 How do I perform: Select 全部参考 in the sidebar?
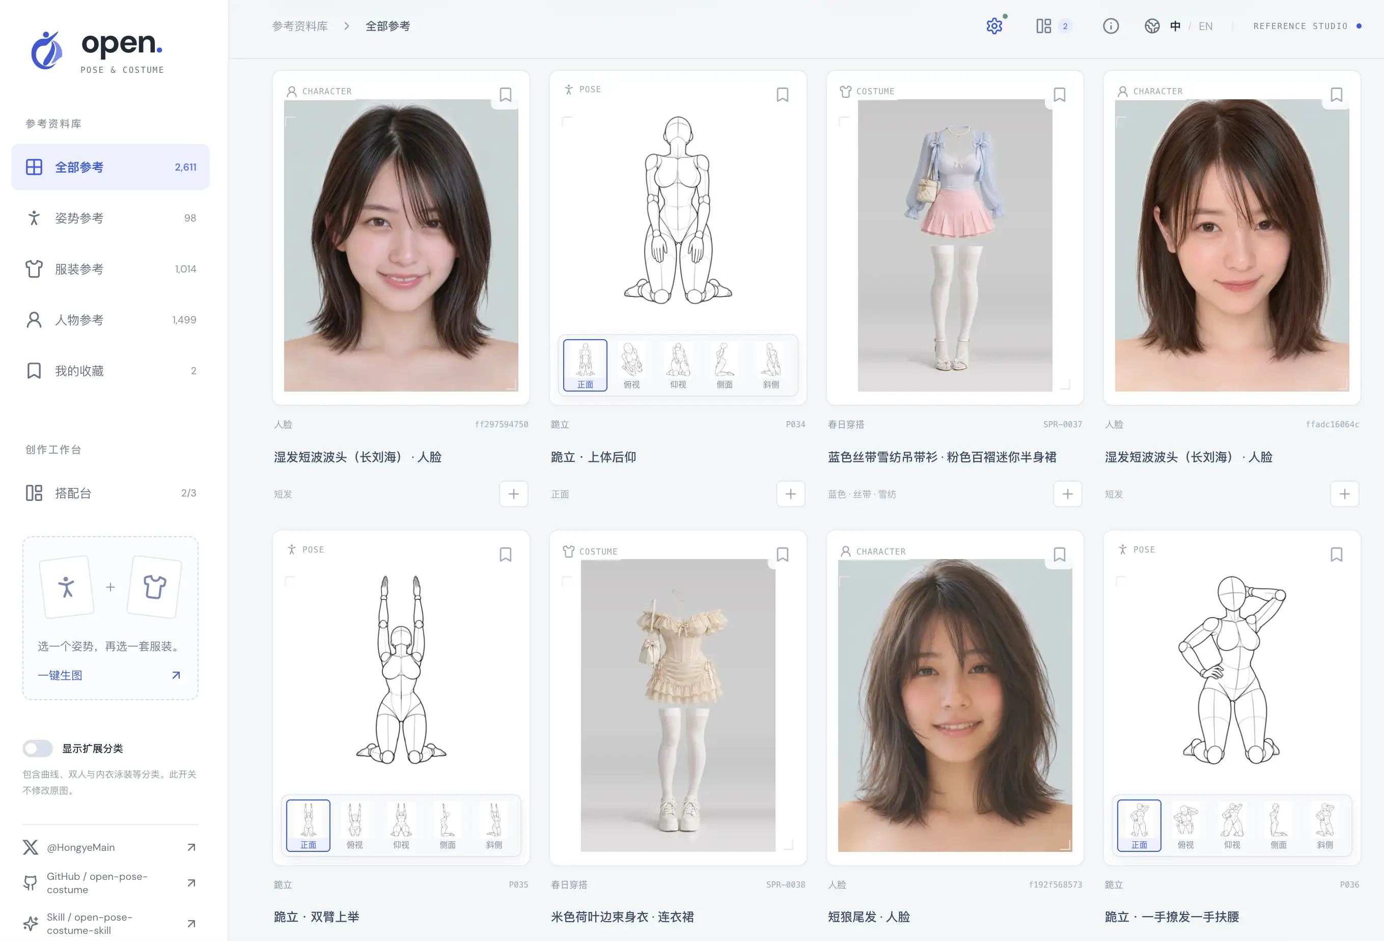[x=110, y=167]
